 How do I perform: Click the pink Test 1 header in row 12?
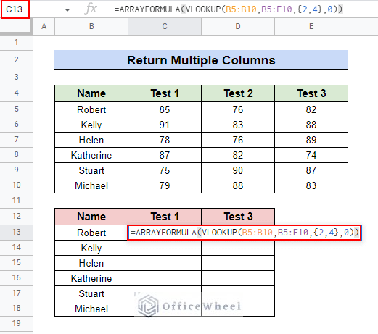pyautogui.click(x=165, y=217)
